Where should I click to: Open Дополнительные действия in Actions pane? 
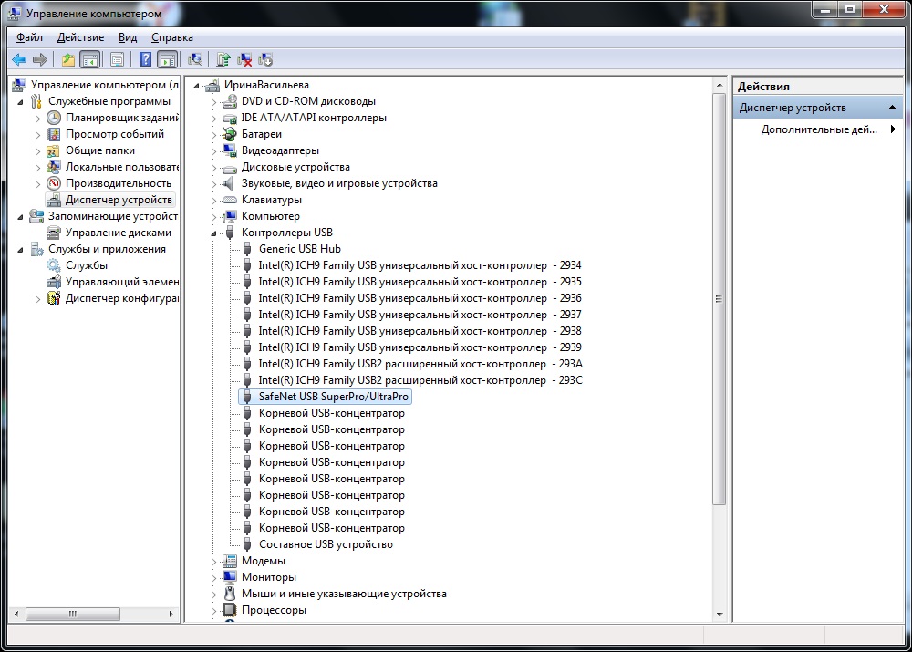(819, 129)
